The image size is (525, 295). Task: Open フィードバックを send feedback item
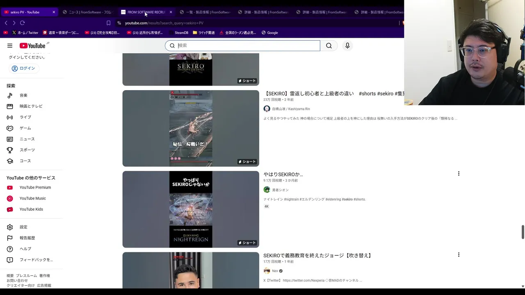(32, 260)
